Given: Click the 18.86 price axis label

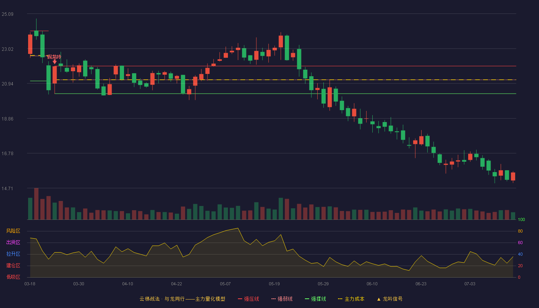Looking at the screenshot, I should 7,119.
